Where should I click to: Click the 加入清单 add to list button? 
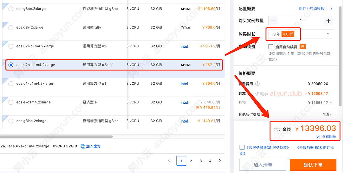[263, 165]
